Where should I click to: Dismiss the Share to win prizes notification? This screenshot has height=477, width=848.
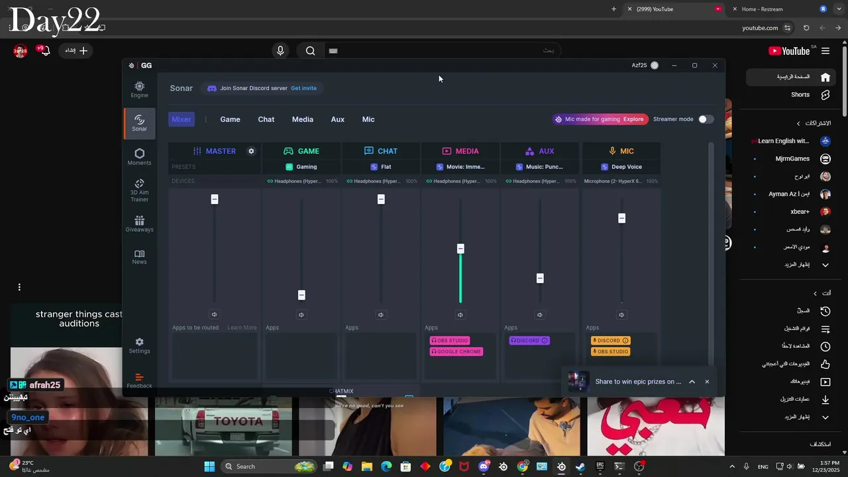pyautogui.click(x=707, y=382)
